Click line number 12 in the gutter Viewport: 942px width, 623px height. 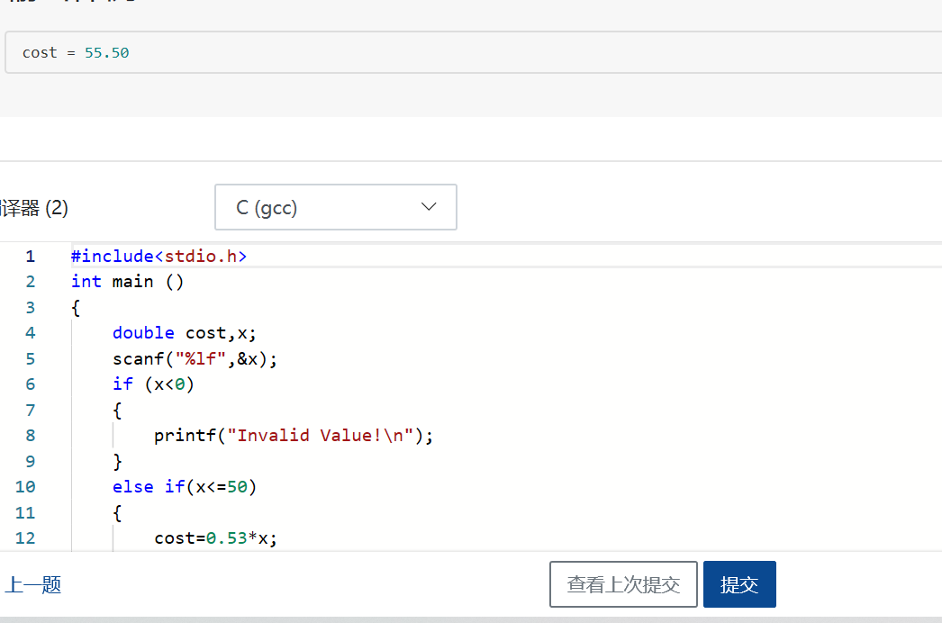point(26,538)
